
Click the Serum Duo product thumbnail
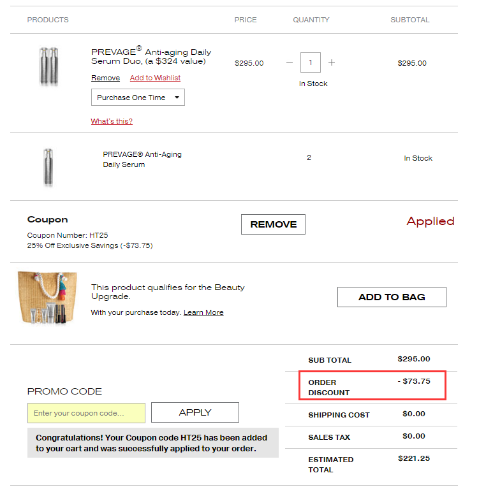click(48, 66)
